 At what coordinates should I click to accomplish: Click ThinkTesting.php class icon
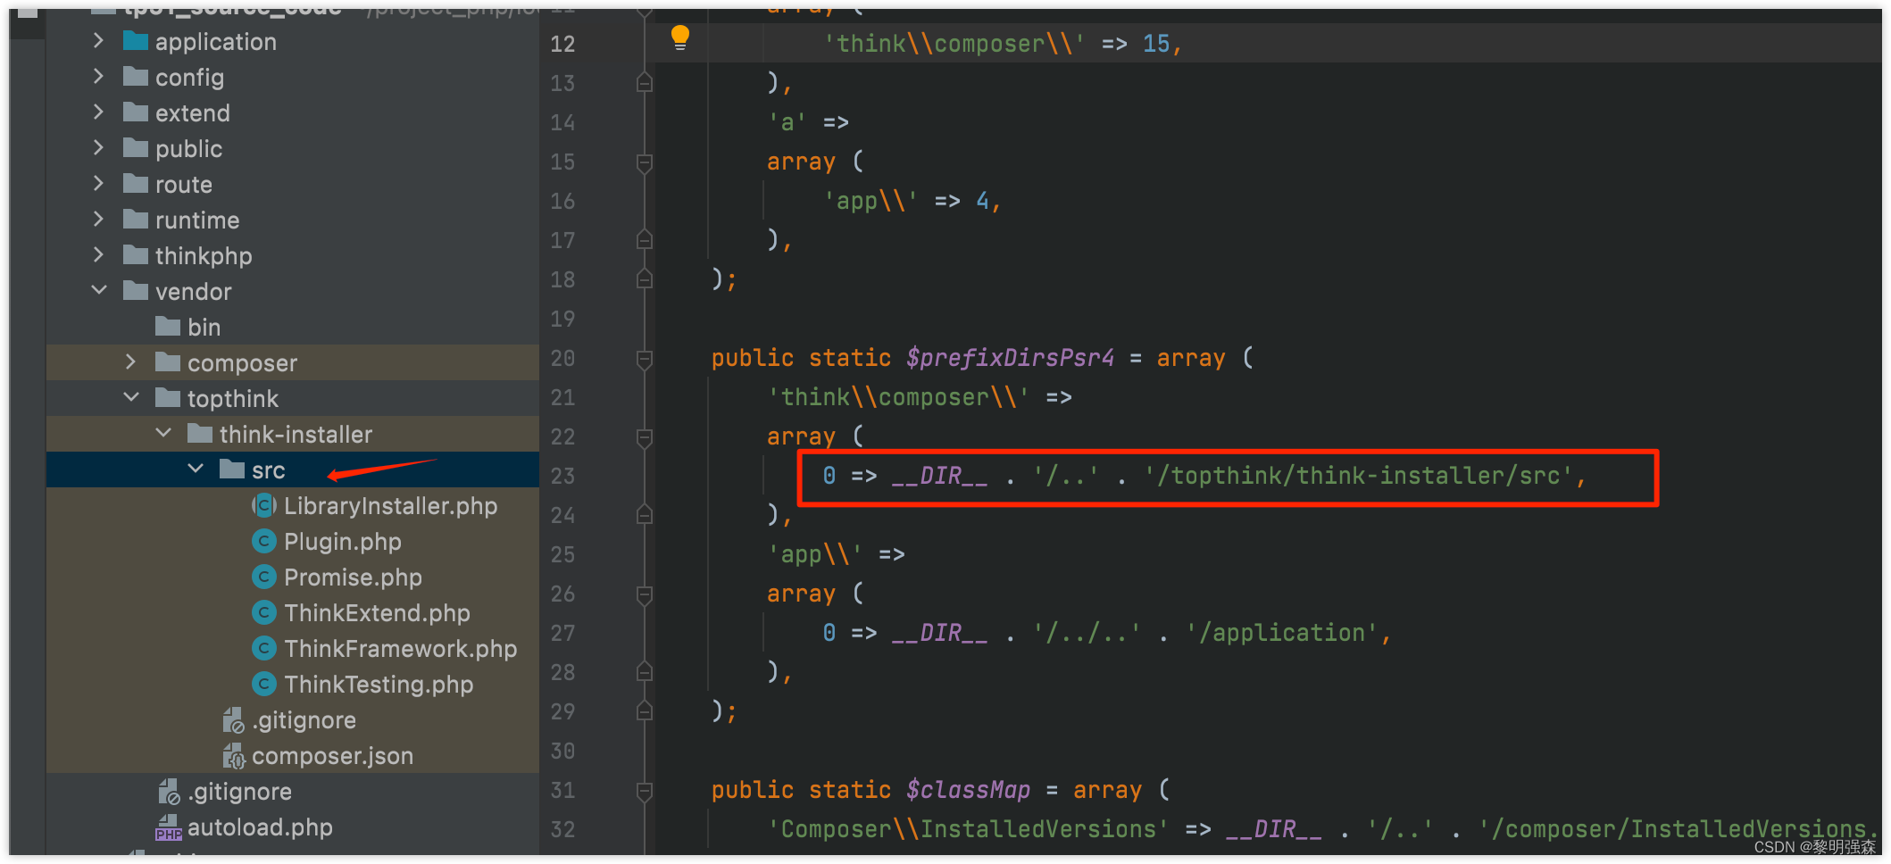tap(264, 685)
